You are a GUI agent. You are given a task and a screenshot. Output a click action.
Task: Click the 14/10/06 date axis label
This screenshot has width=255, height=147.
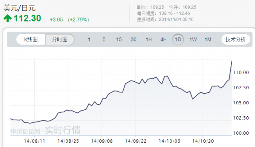169,141
